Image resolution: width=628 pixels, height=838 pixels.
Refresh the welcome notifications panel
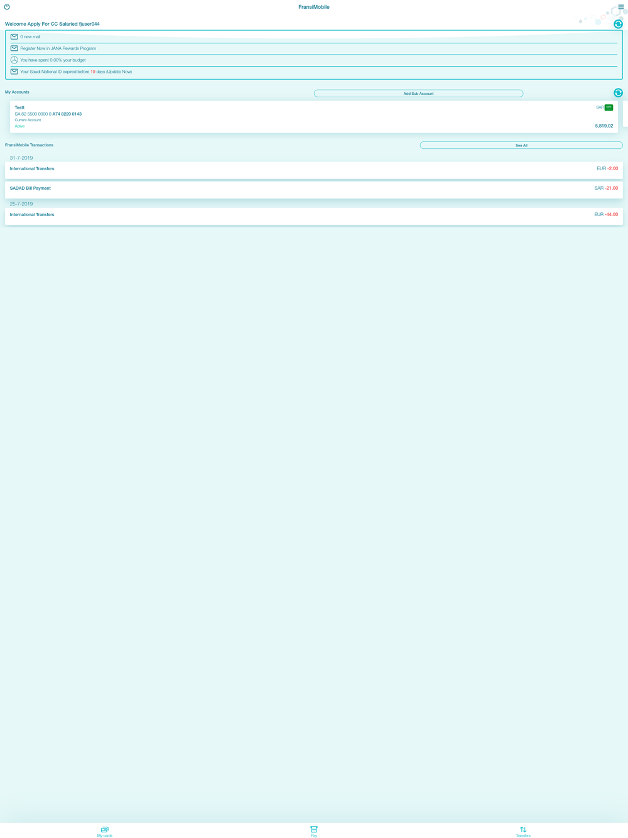click(618, 24)
